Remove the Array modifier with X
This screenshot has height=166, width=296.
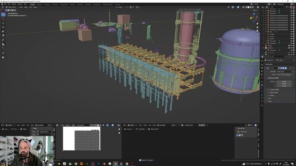290,68
